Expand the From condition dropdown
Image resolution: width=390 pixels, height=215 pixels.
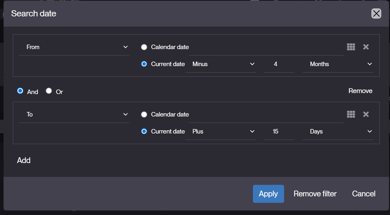coord(74,47)
